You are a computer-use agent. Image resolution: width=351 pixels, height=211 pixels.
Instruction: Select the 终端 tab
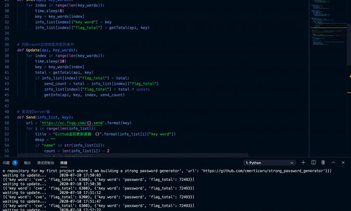64,163
